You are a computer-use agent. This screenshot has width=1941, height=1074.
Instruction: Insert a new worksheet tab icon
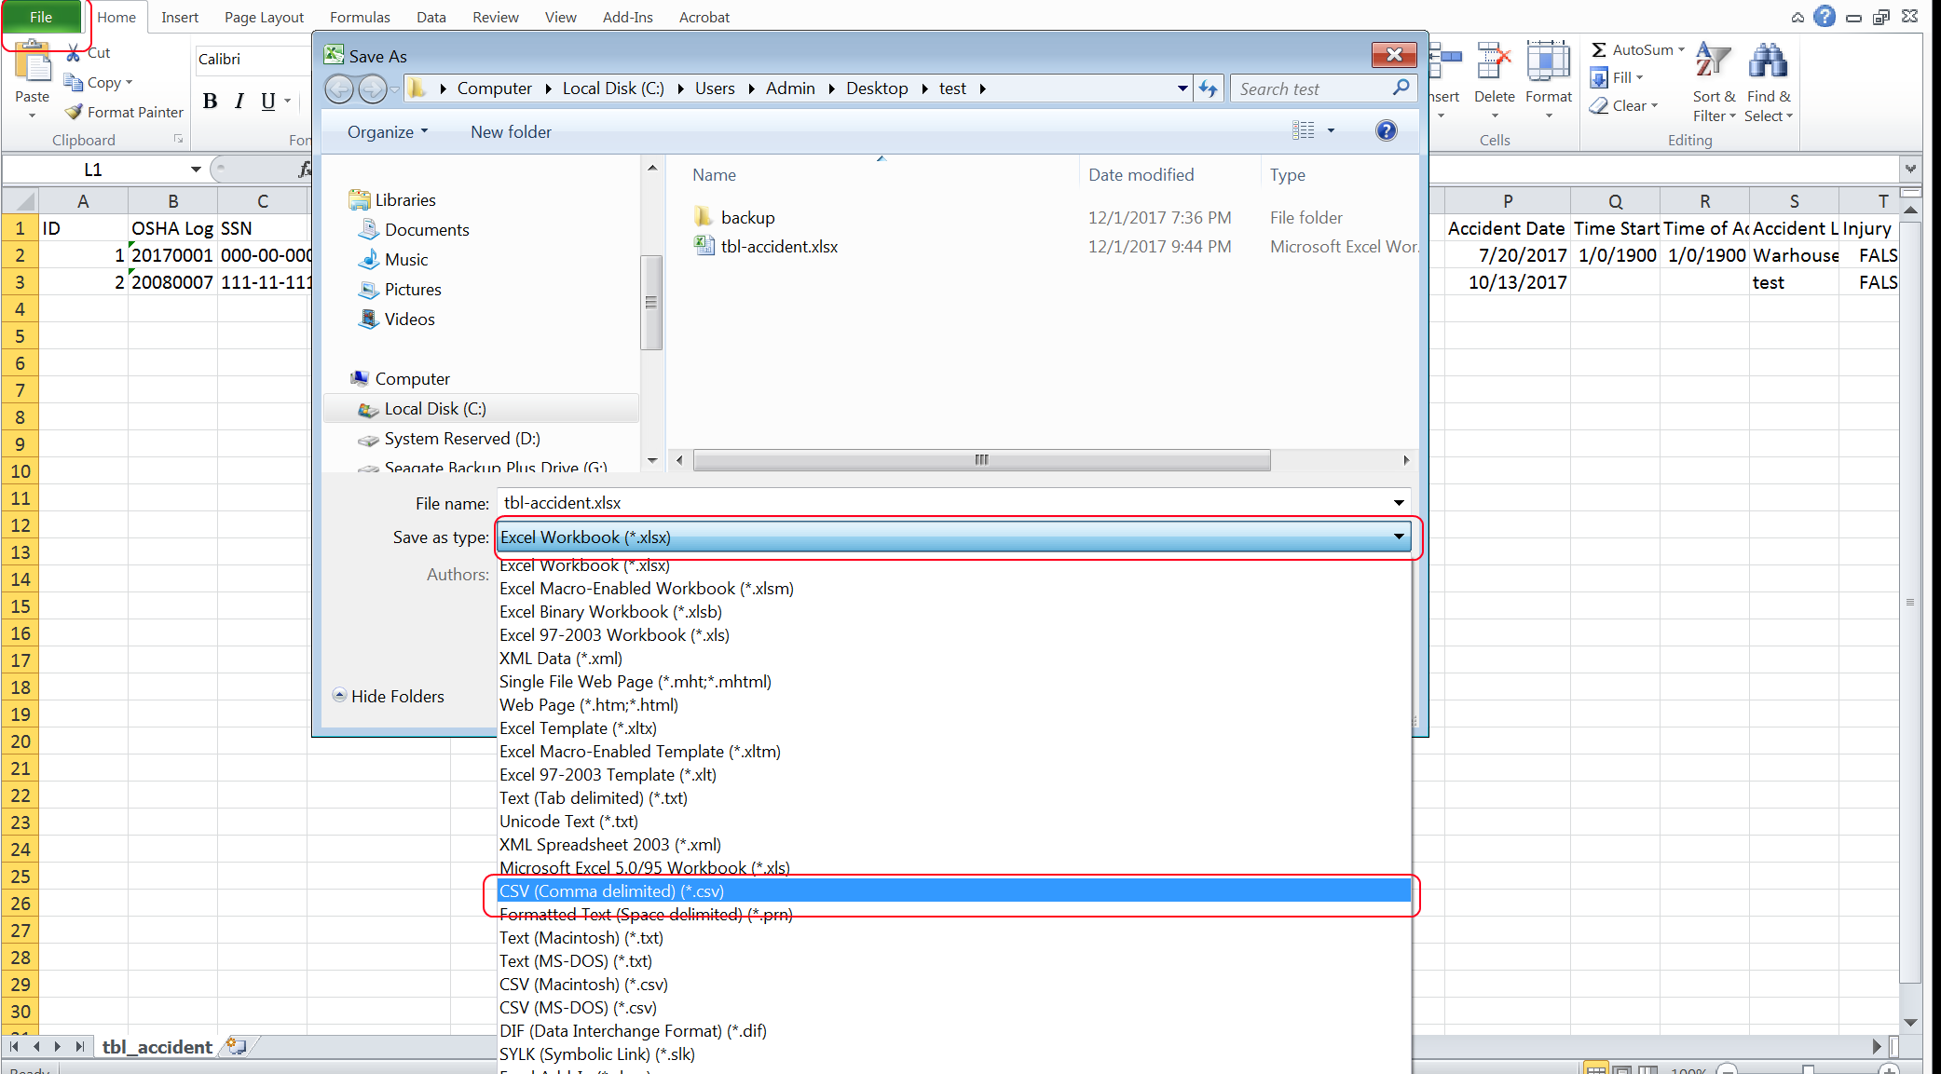pos(237,1046)
